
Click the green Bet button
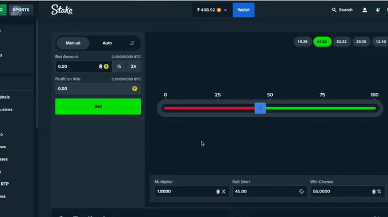98,107
